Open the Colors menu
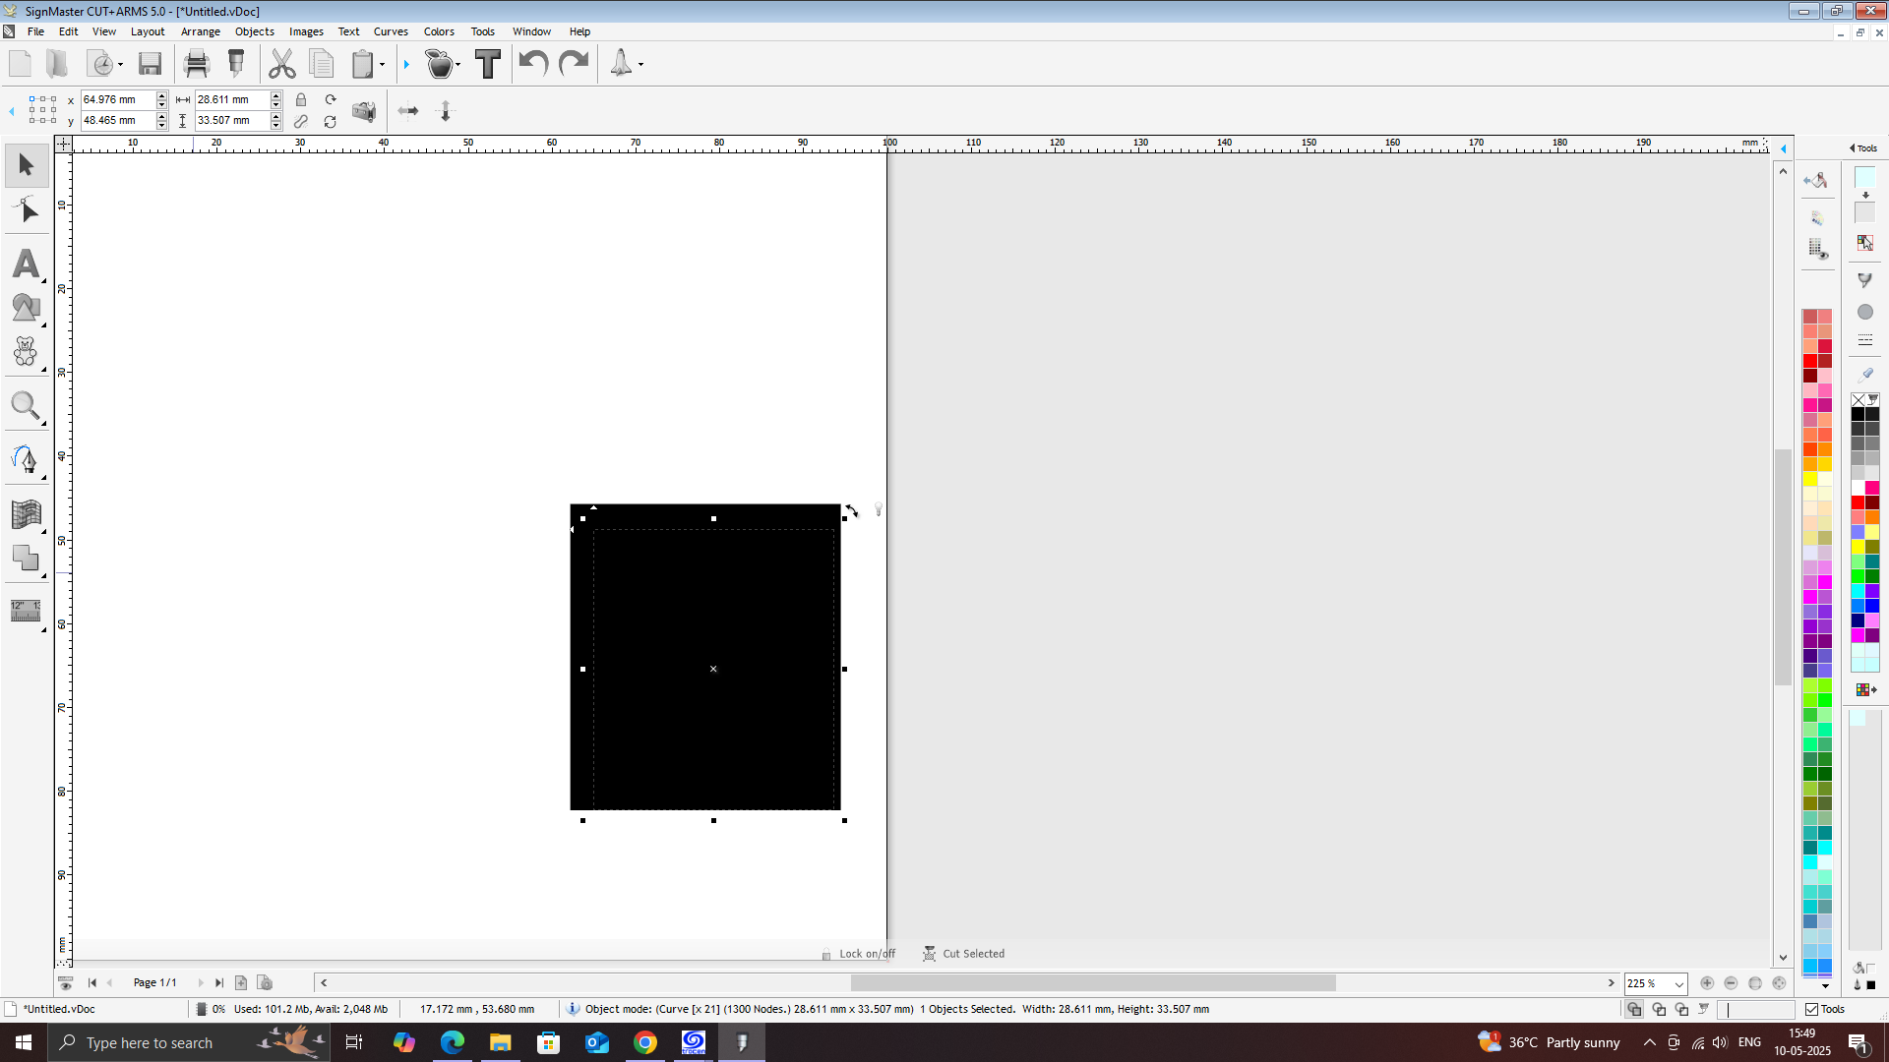This screenshot has height=1062, width=1889. [x=439, y=31]
